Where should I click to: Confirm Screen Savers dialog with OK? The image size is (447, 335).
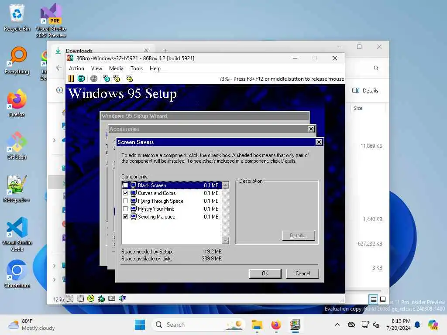265,273
